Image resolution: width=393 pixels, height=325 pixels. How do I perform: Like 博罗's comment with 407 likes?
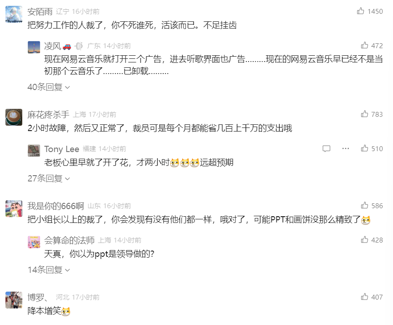[364, 297]
